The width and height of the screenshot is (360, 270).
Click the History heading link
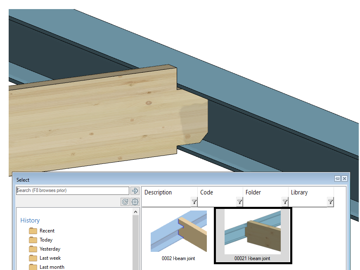[30, 220]
